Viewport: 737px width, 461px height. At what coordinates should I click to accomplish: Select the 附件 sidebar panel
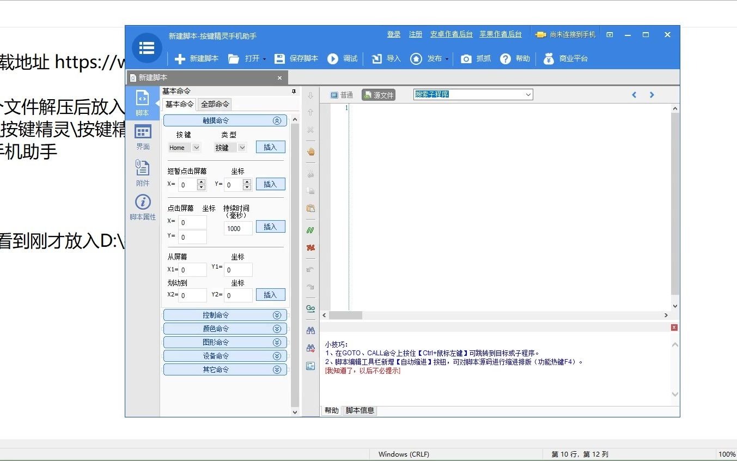(x=143, y=173)
